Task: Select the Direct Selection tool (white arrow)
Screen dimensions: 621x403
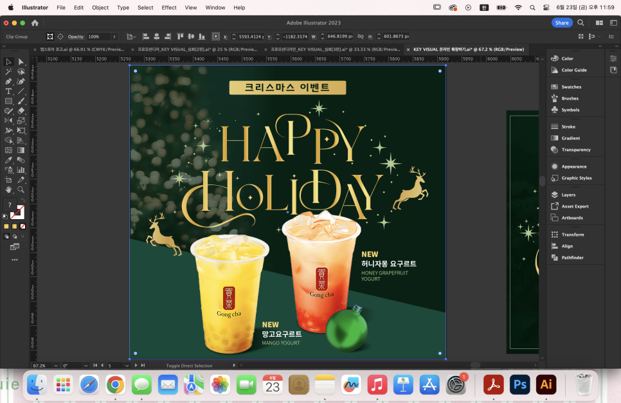Action: 21,62
